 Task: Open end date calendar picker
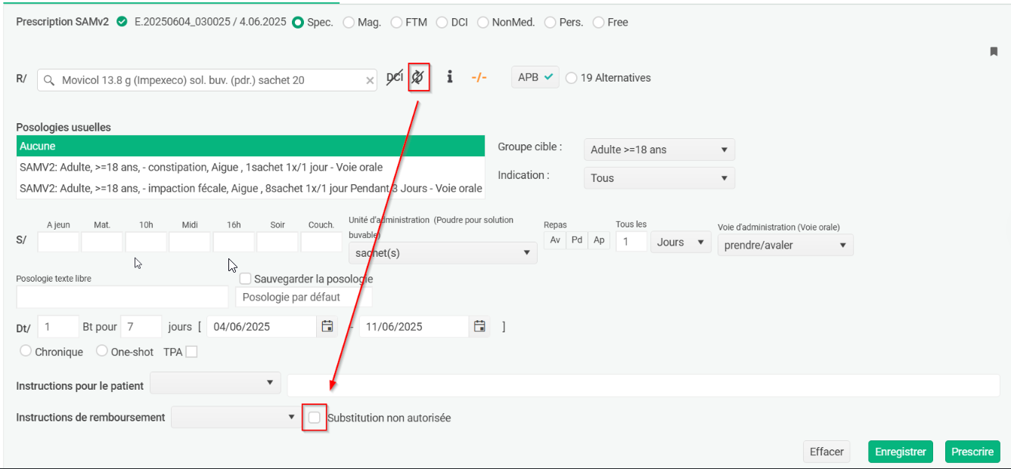479,326
